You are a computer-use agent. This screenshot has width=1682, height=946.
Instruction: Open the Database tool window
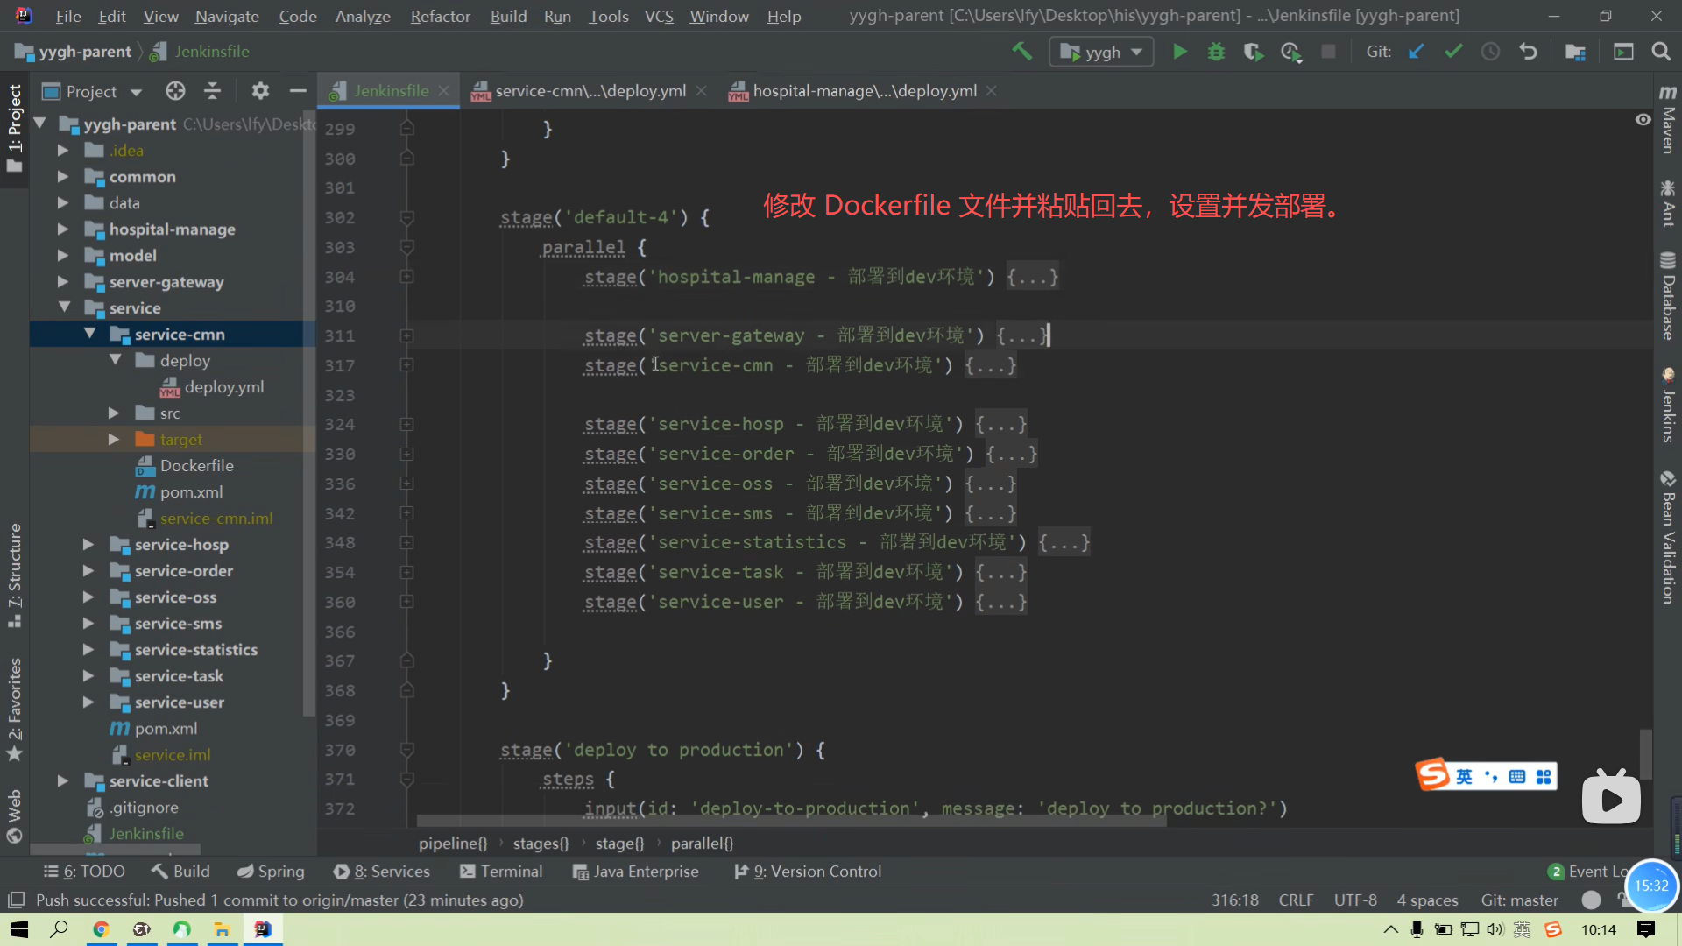[x=1668, y=296]
